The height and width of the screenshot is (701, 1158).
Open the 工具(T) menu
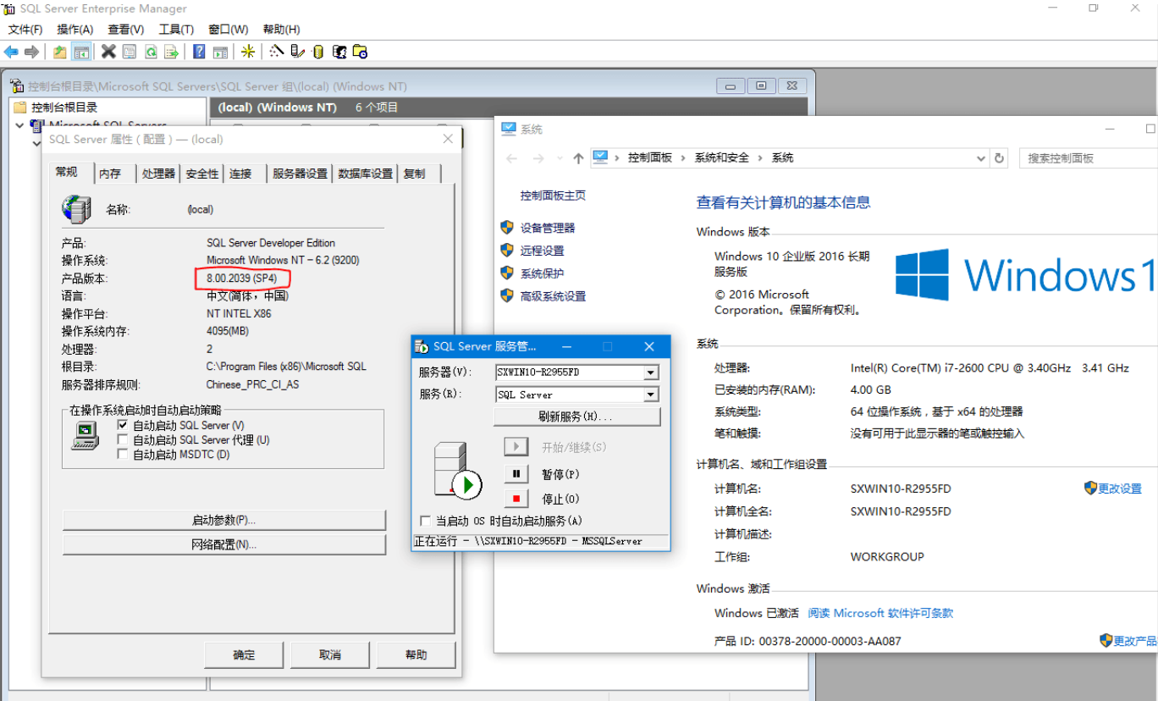coord(176,30)
